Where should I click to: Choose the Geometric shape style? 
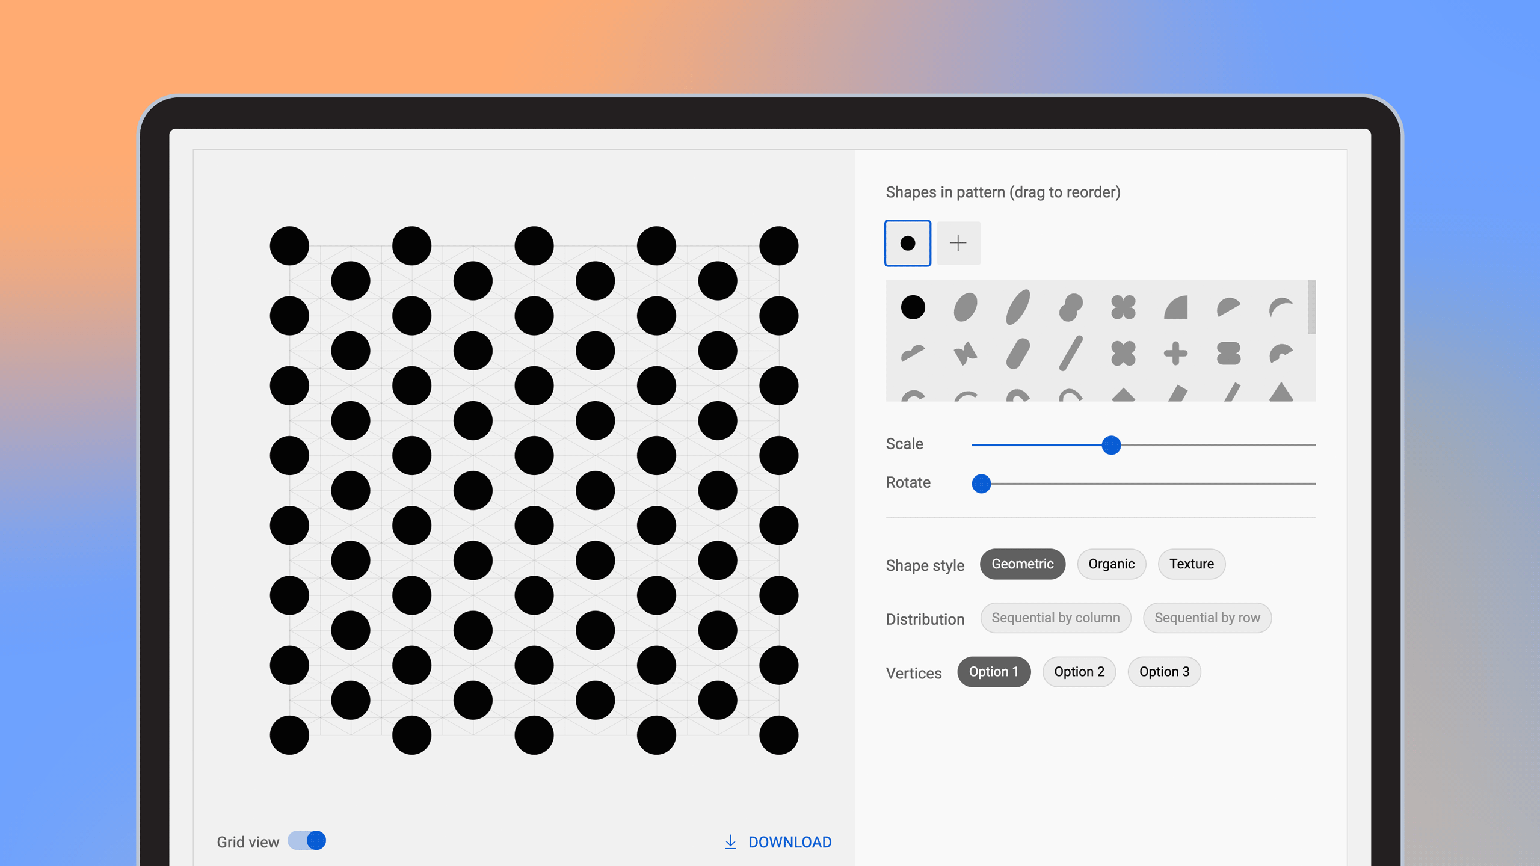point(1022,564)
